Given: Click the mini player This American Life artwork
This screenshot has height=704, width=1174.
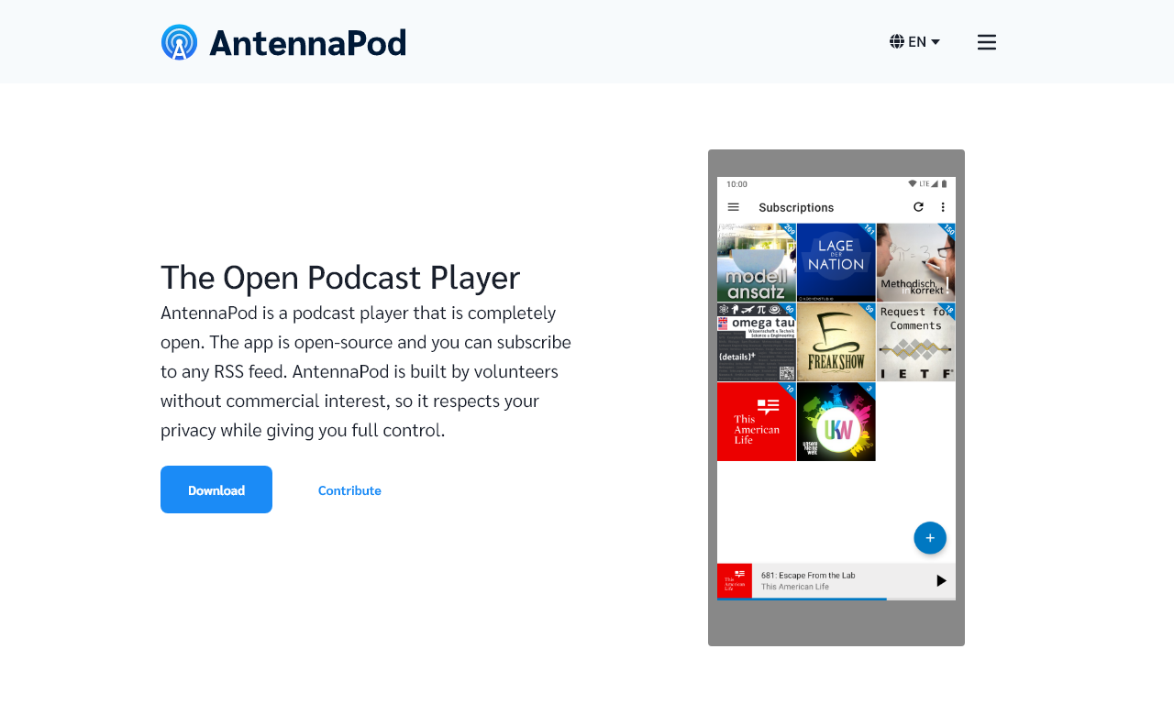Looking at the screenshot, I should pos(735,580).
